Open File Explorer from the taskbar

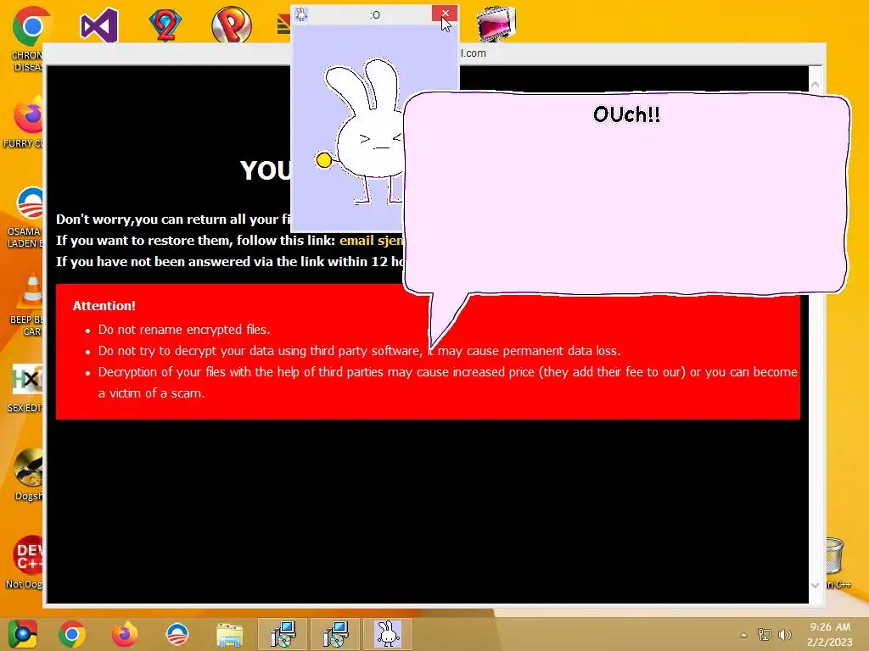coord(229,636)
